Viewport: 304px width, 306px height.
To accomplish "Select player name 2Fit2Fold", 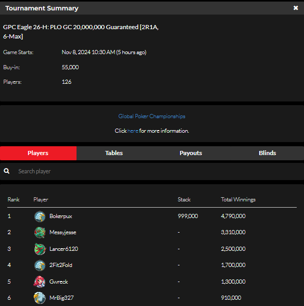I will (61, 265).
